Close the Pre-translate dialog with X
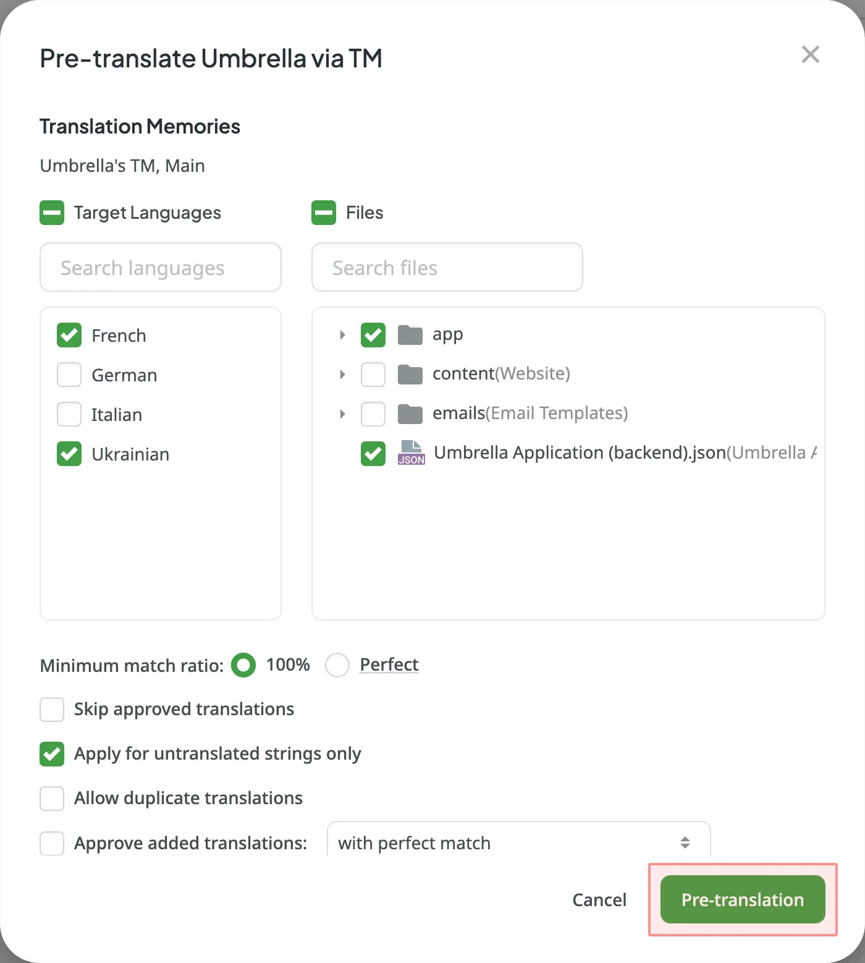This screenshot has width=865, height=963. [x=810, y=54]
